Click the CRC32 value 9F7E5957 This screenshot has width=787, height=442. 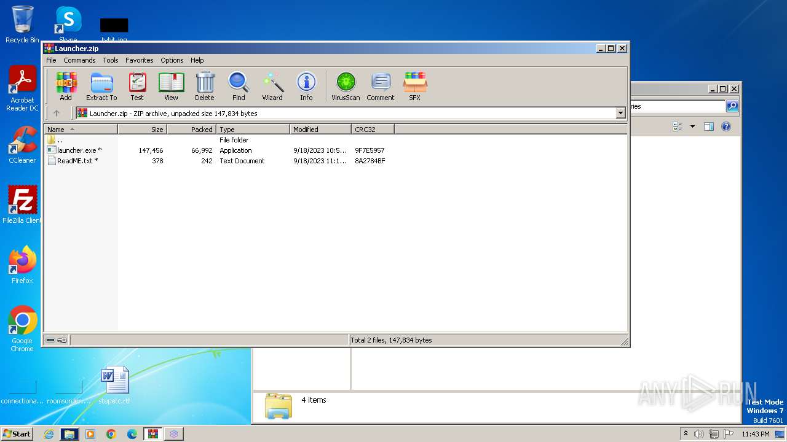(370, 150)
